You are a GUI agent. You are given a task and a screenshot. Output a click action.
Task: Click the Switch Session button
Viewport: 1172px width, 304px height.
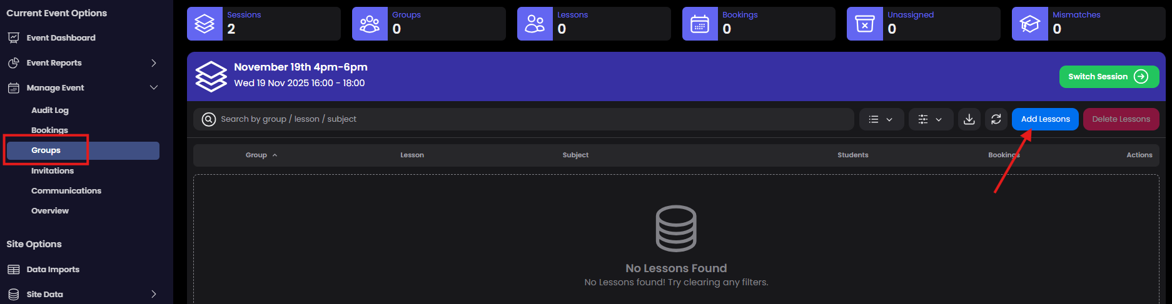pos(1109,77)
